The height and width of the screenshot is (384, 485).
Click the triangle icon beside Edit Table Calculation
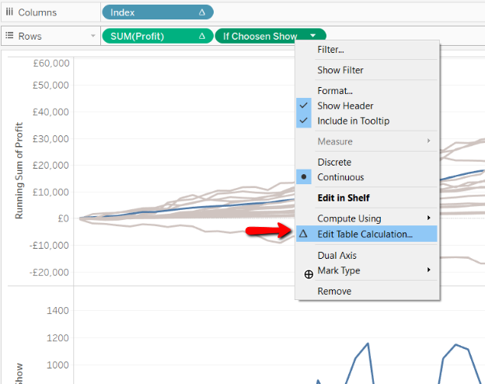click(x=303, y=234)
